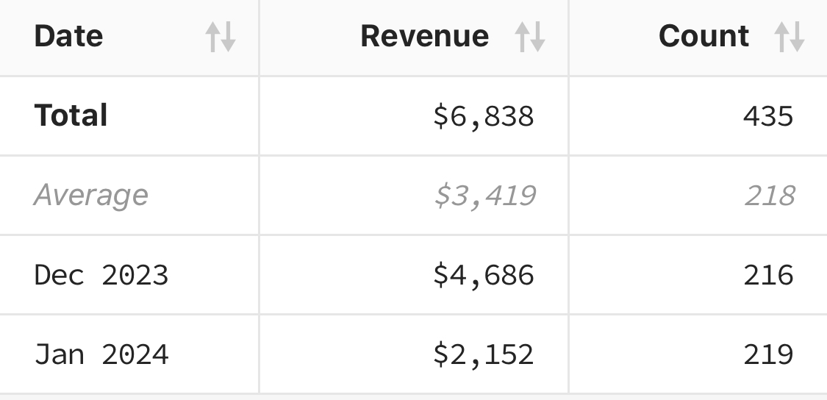Click total revenue value $6,838

(483, 116)
